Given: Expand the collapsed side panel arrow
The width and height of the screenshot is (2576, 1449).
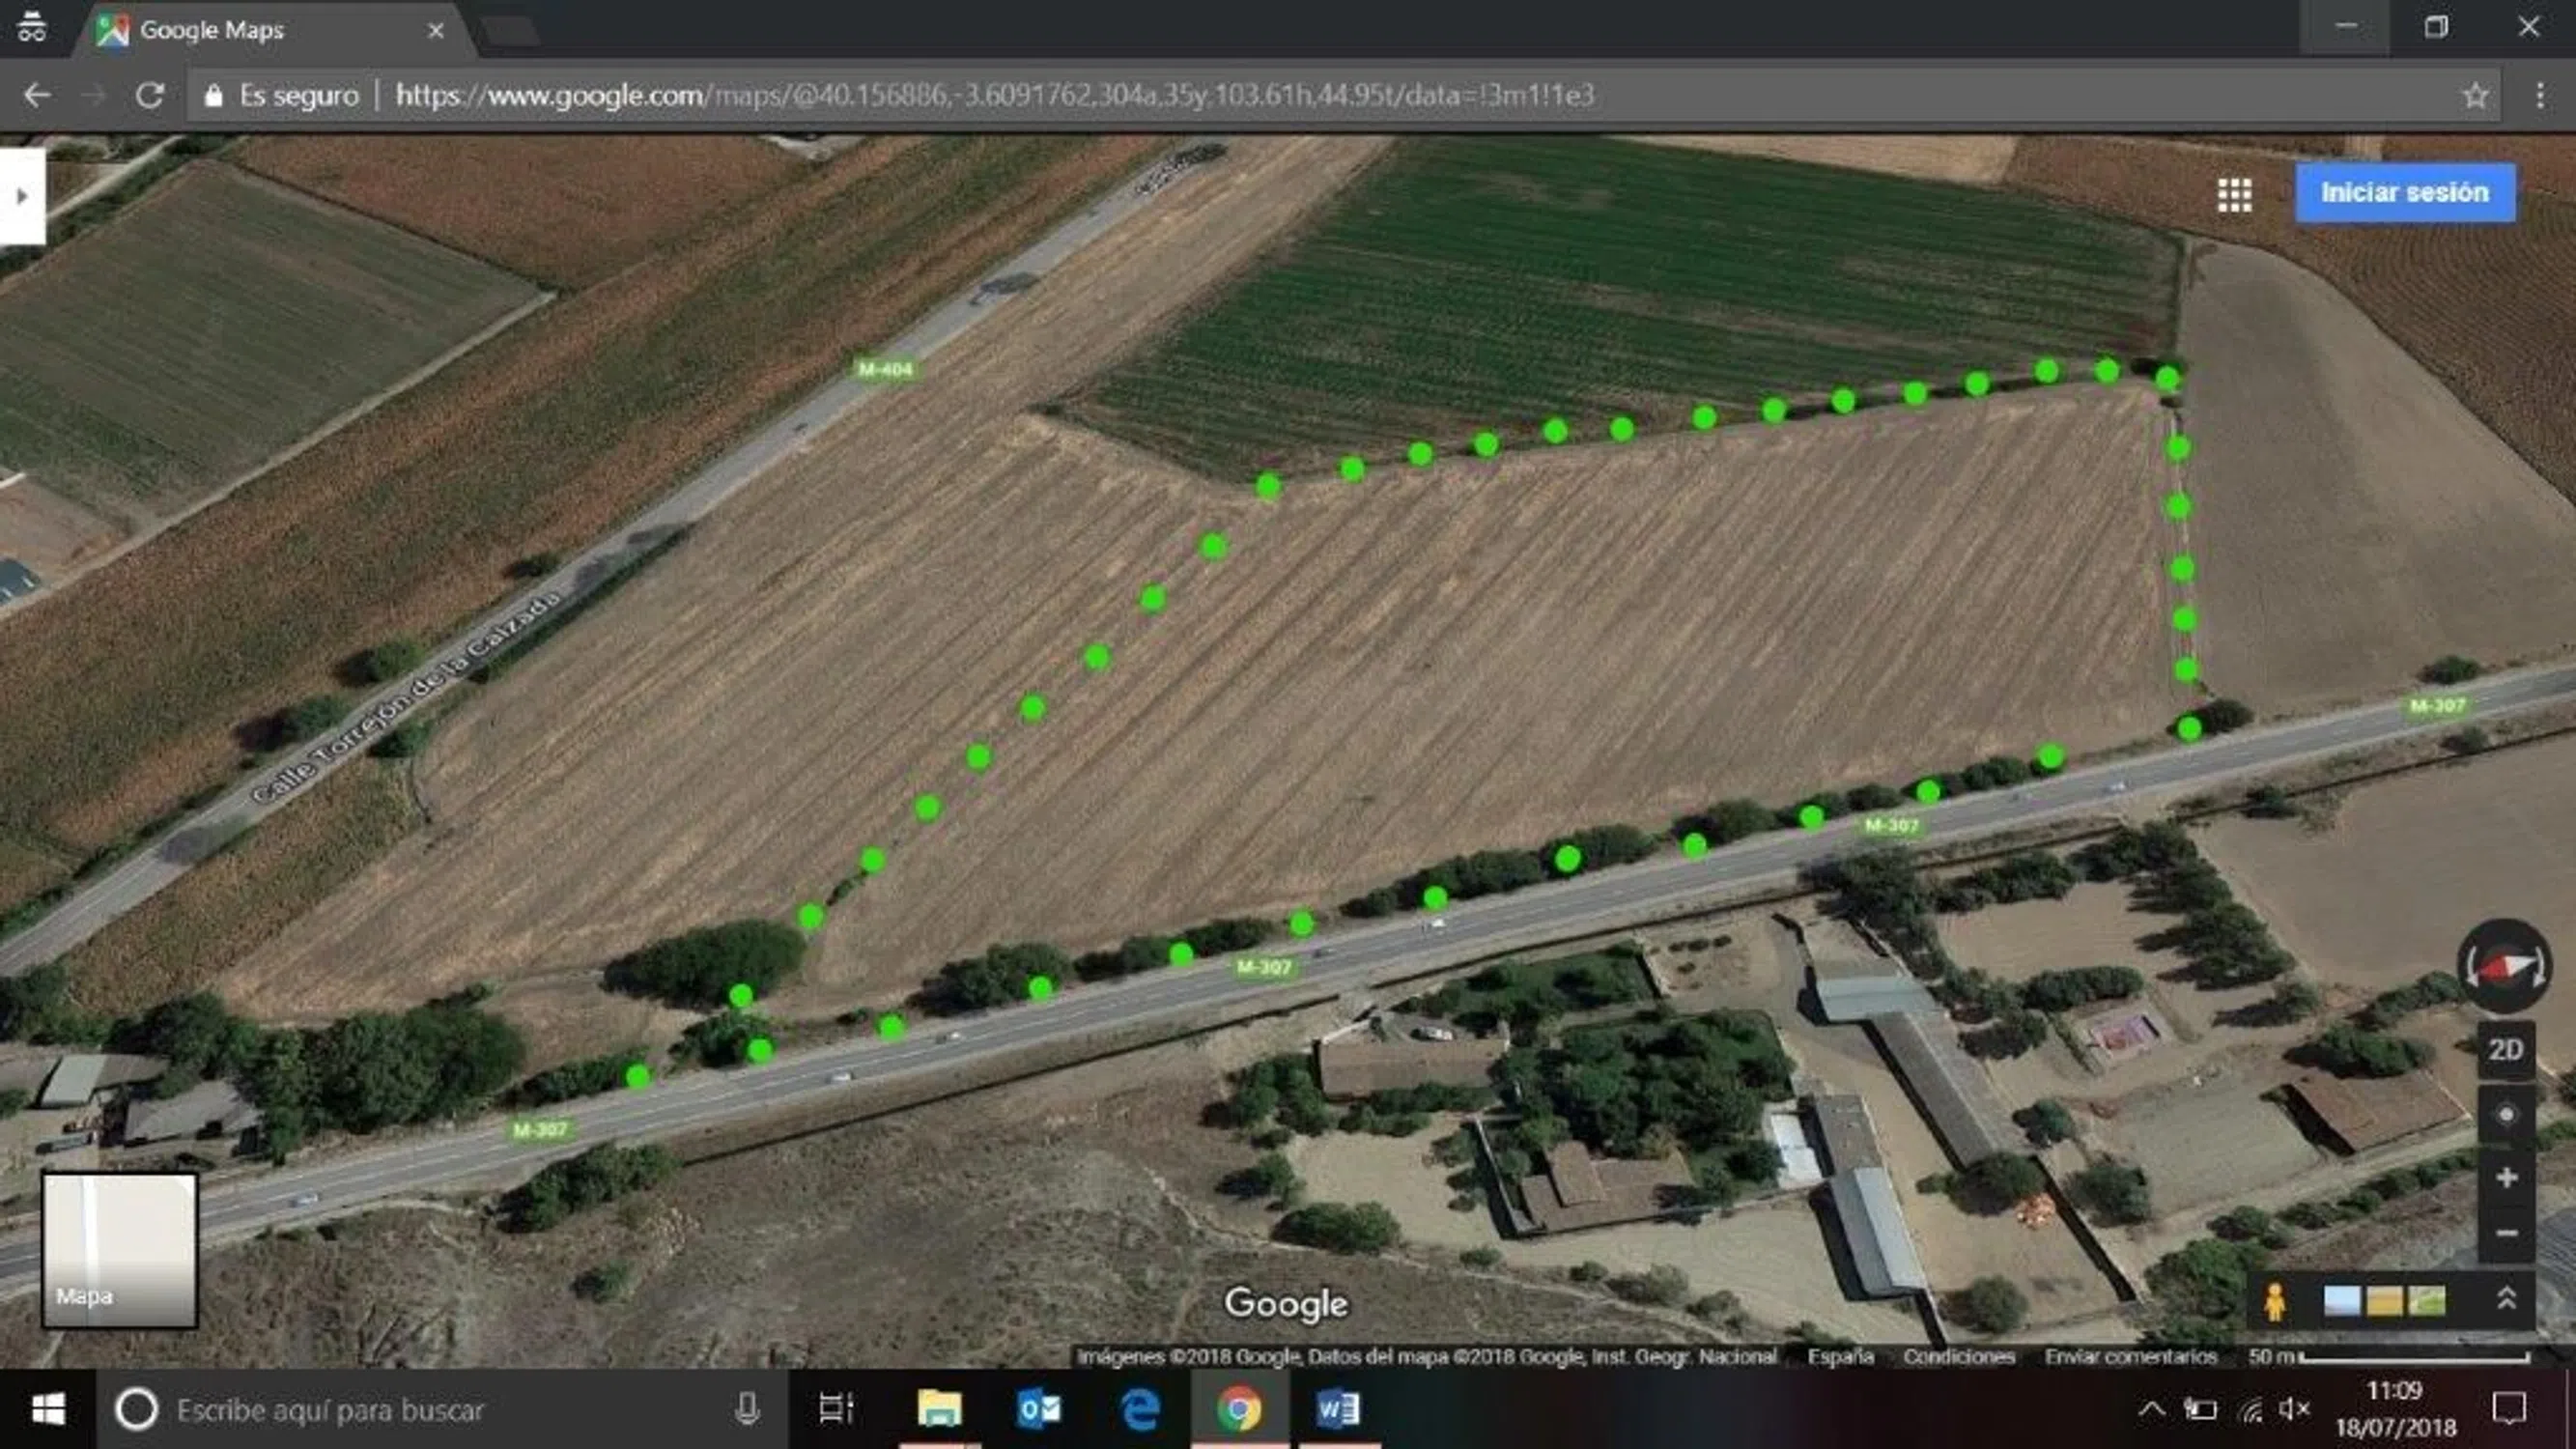Looking at the screenshot, I should (x=22, y=196).
